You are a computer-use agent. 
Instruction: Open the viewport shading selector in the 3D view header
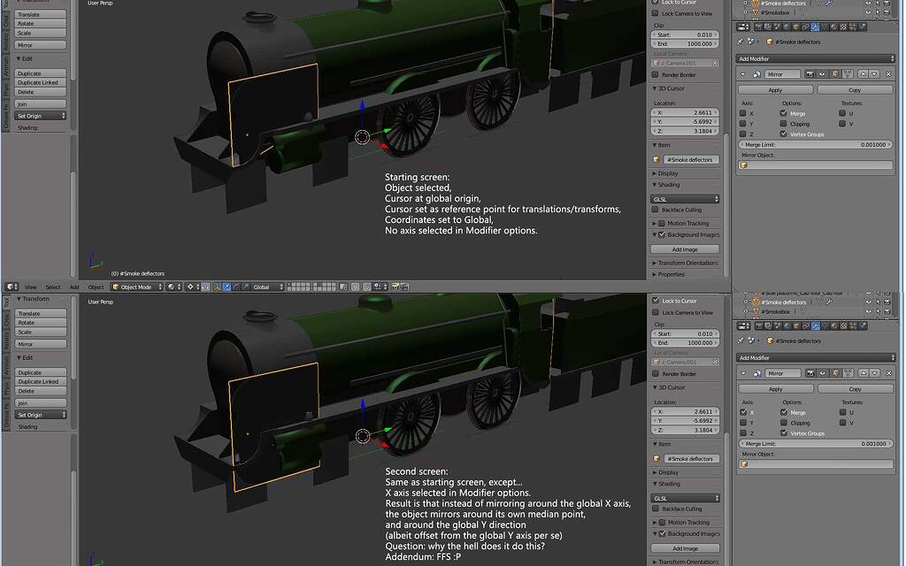tap(174, 287)
